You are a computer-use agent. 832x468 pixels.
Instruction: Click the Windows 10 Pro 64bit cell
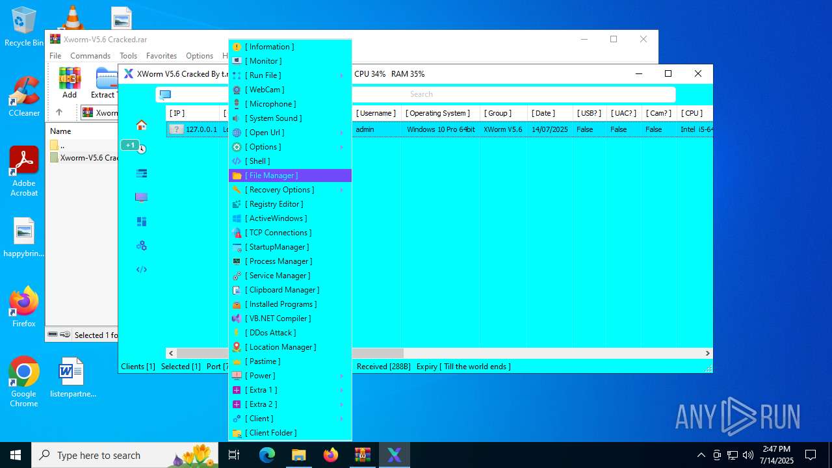click(x=441, y=129)
